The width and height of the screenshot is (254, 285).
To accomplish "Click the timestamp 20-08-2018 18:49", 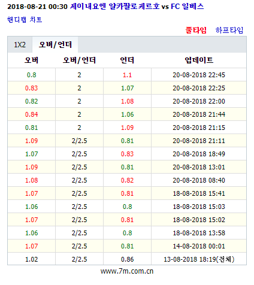I will [x=199, y=154].
